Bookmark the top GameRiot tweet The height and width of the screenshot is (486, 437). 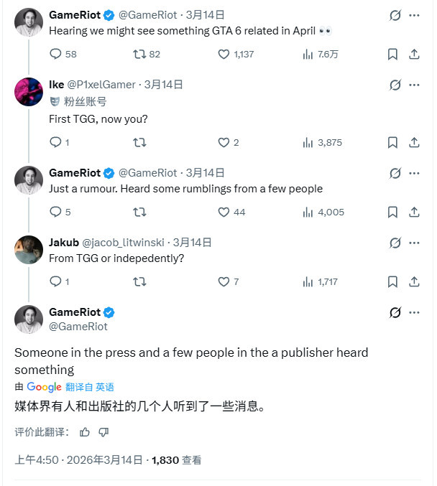point(392,54)
